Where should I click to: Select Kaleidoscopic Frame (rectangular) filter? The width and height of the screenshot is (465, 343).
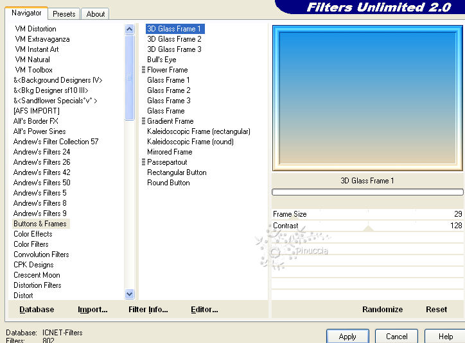(x=198, y=131)
